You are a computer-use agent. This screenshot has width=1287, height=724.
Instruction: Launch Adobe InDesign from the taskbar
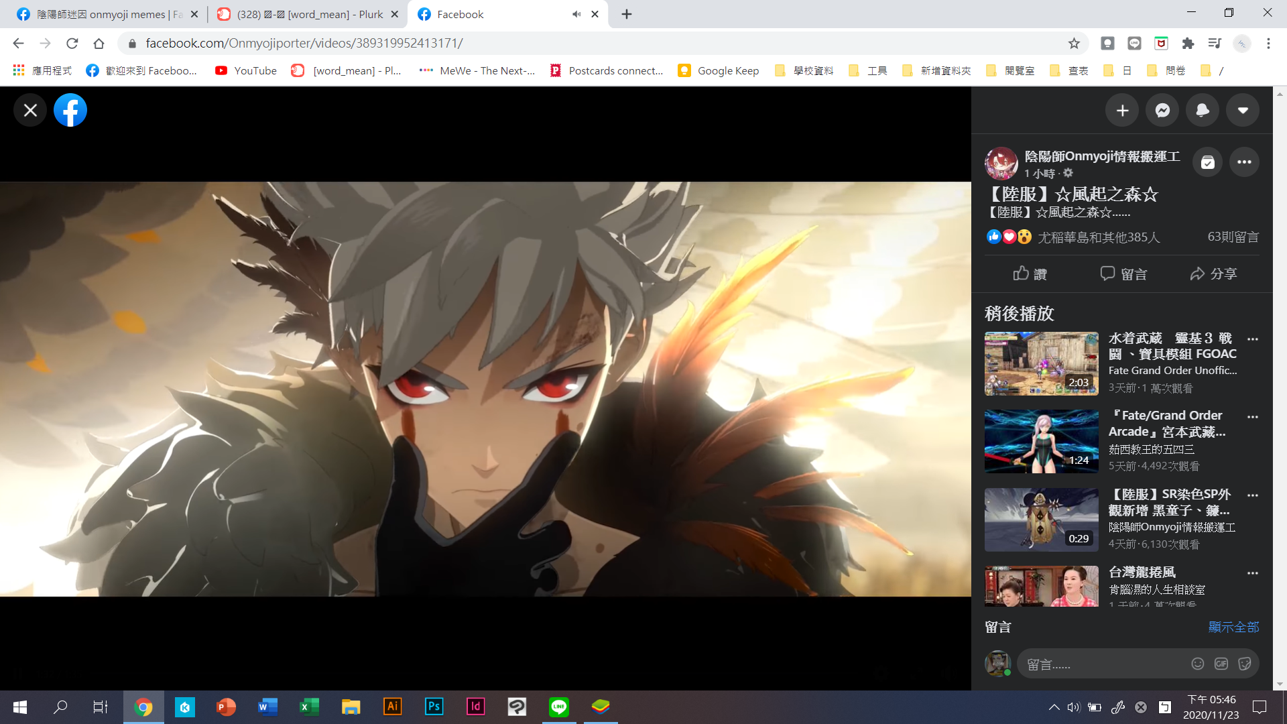pyautogui.click(x=476, y=707)
